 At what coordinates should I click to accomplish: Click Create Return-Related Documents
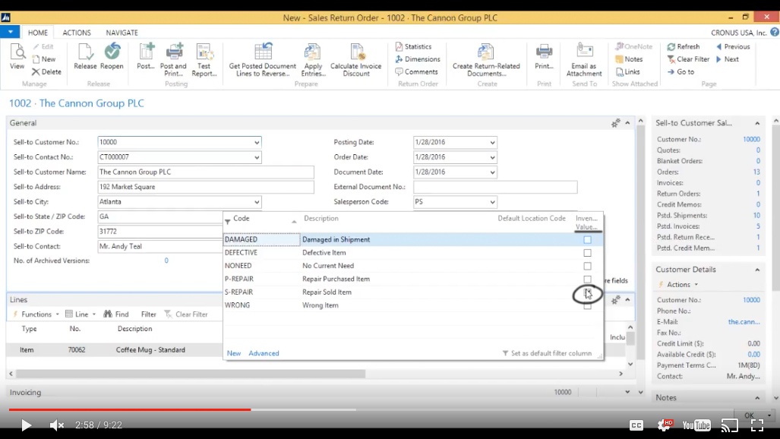(x=486, y=60)
